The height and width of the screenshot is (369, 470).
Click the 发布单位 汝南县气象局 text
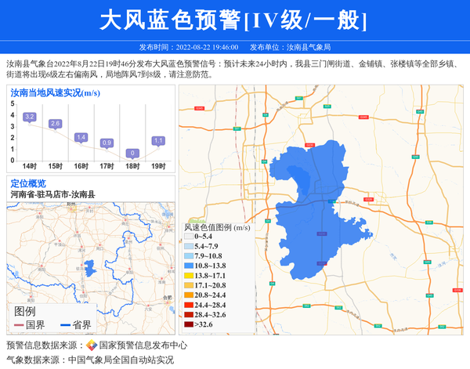(290, 47)
